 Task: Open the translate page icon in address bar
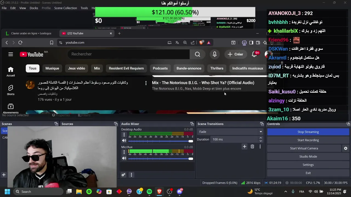(x=177, y=43)
